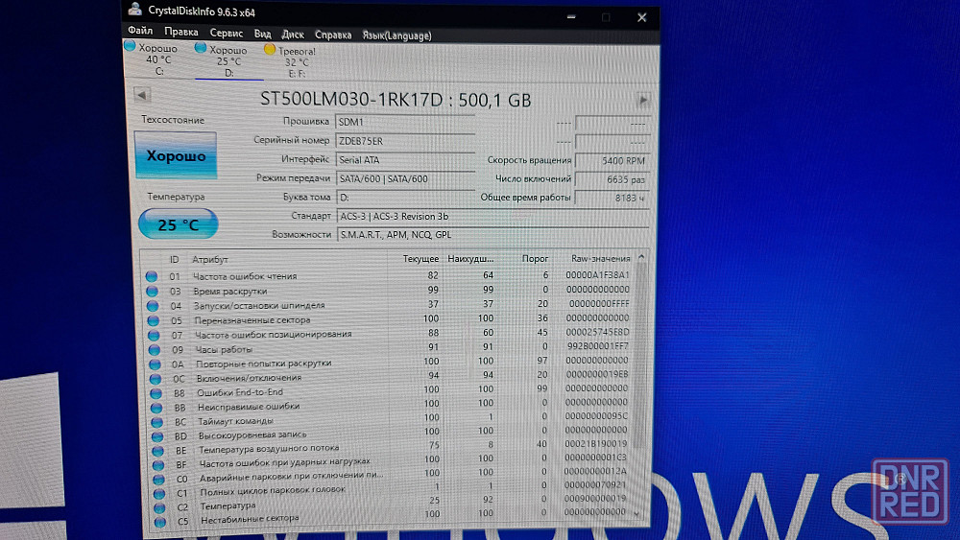Click scrollbar up arrow in attribute list

point(641,257)
